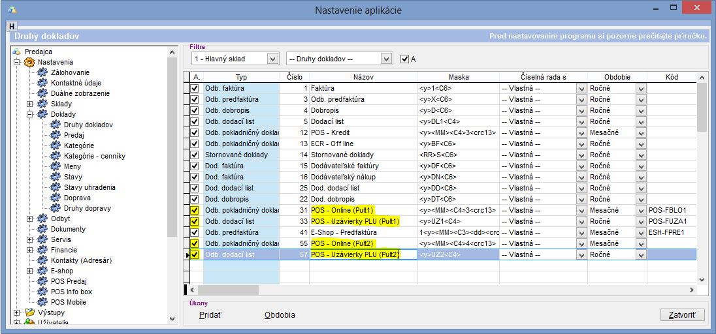
Task: Toggle the A filter checkbox
Action: (x=405, y=59)
